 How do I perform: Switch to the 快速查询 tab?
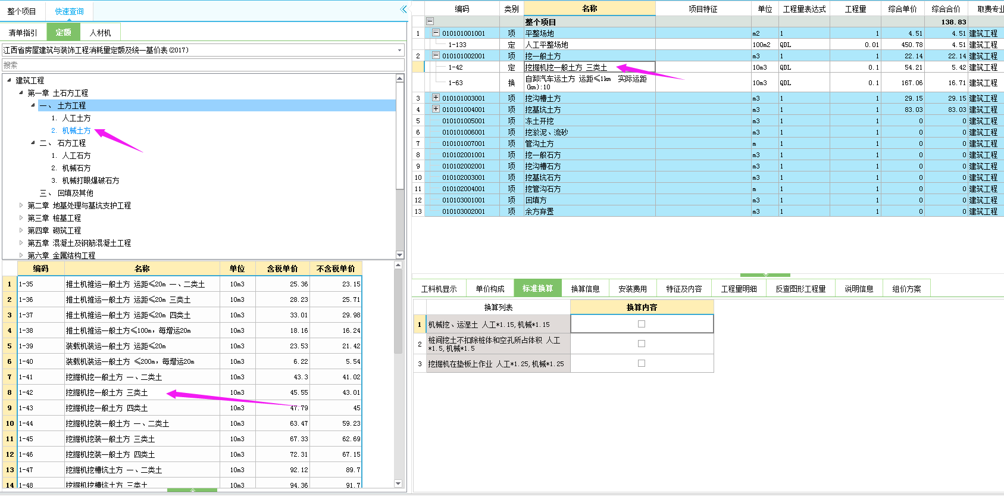[x=70, y=11]
